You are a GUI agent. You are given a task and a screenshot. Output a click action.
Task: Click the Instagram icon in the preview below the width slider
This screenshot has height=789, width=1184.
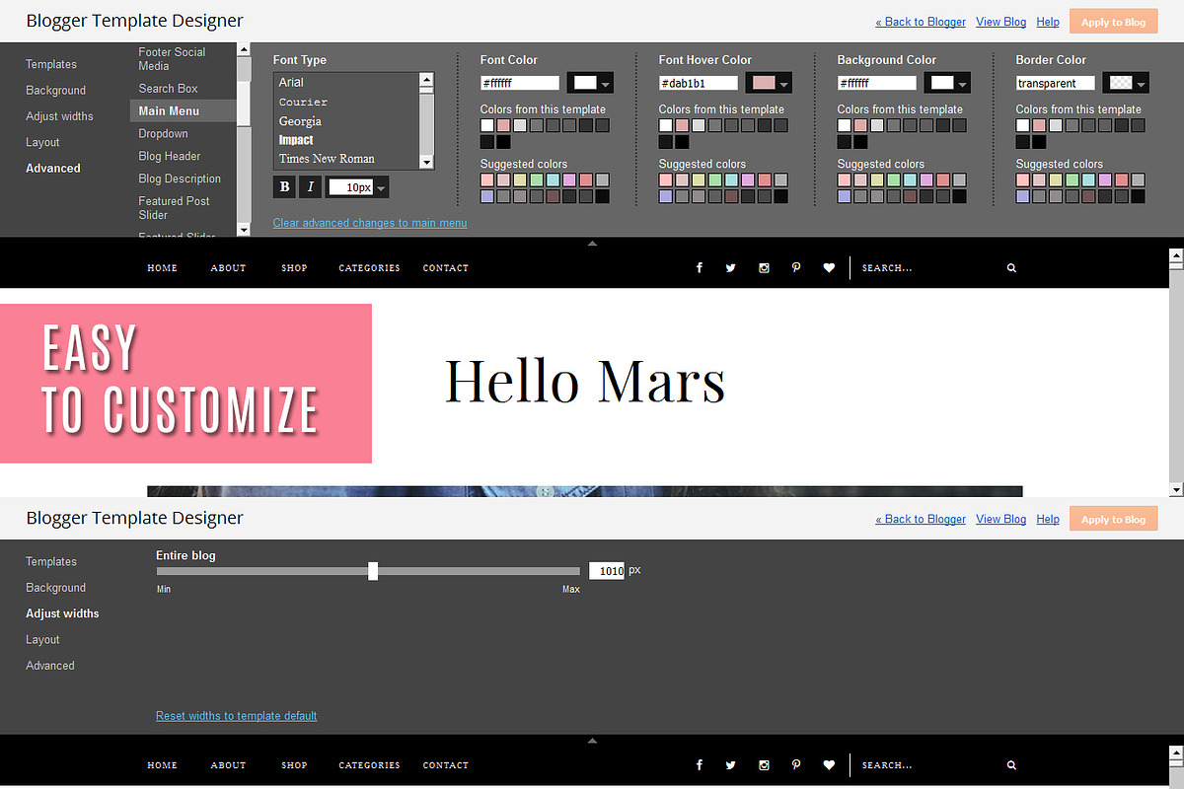(764, 764)
